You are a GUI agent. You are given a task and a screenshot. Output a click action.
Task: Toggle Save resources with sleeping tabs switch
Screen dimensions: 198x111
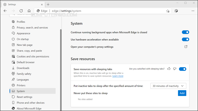[183, 69]
